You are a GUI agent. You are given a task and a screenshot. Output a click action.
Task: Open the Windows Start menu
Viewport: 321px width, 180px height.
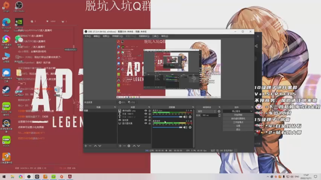tap(4, 177)
